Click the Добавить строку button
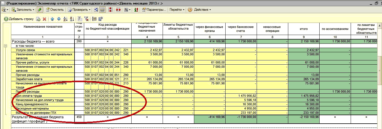Screen dimensions: 382x129 pos(19,19)
